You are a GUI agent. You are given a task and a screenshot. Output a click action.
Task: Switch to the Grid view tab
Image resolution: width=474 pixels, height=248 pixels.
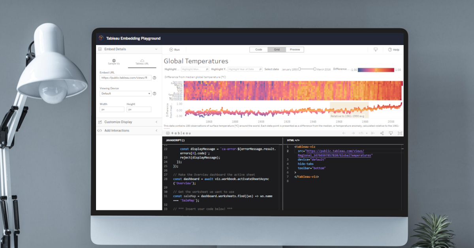277,50
